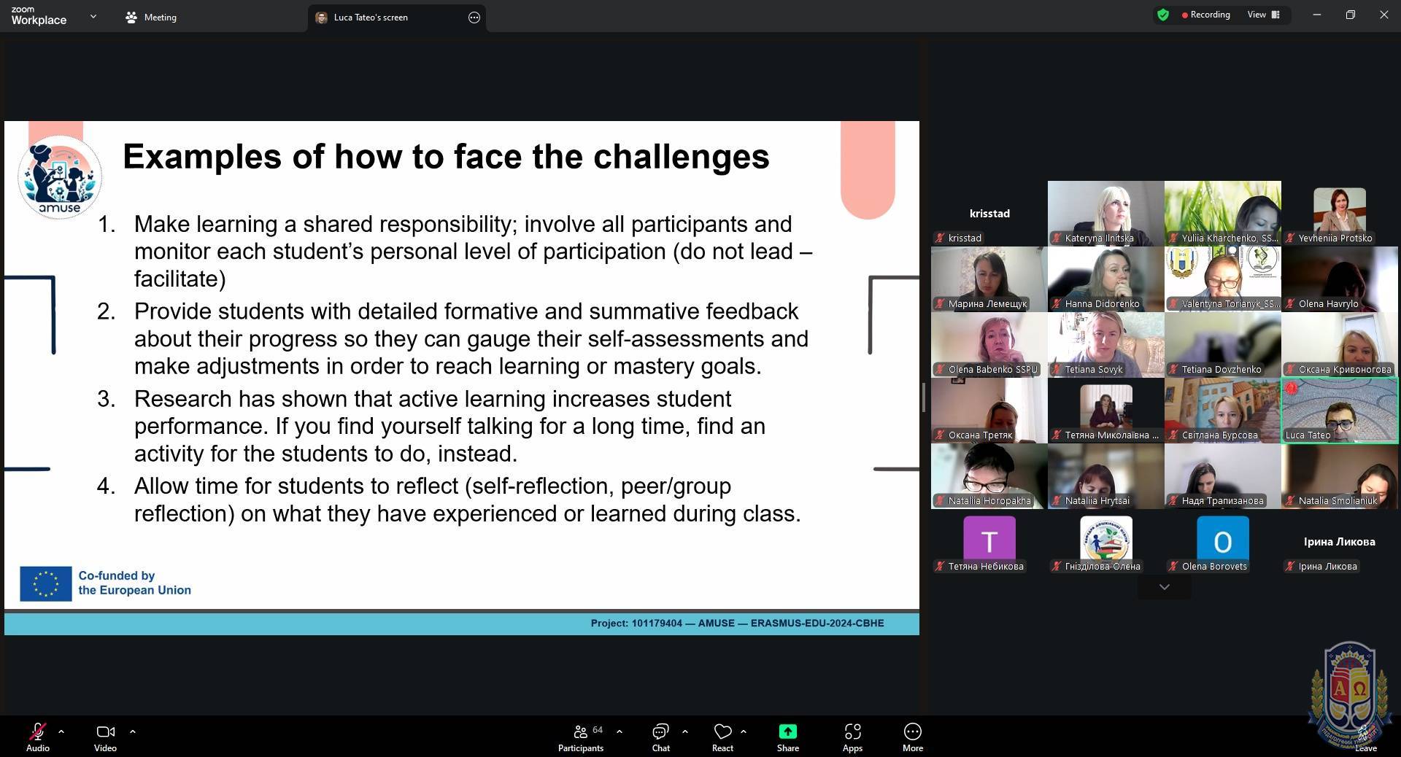1401x757 pixels.
Task: Open the Chat panel
Action: 660,737
